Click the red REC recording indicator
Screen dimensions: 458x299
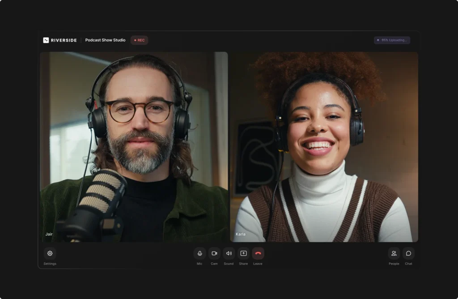click(140, 40)
